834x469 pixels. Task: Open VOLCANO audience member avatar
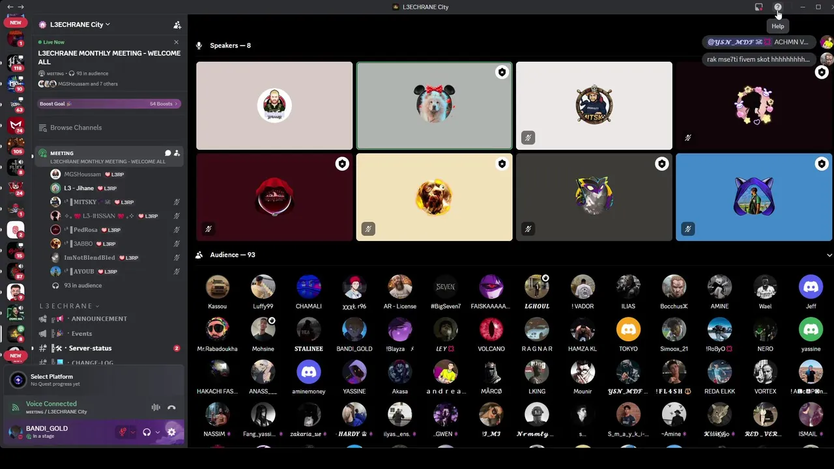coord(491,330)
